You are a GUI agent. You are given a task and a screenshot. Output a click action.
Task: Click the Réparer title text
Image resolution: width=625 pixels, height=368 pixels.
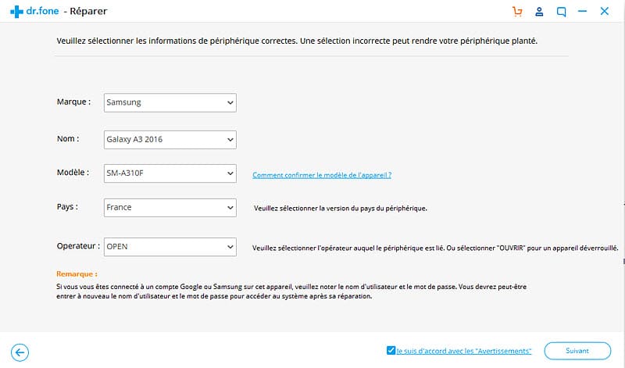point(88,11)
